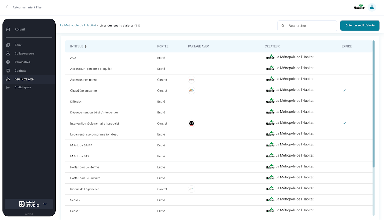Follow the La Métropole de l'Habitat breadcrumb link
The image size is (384, 220).
pyautogui.click(x=78, y=25)
